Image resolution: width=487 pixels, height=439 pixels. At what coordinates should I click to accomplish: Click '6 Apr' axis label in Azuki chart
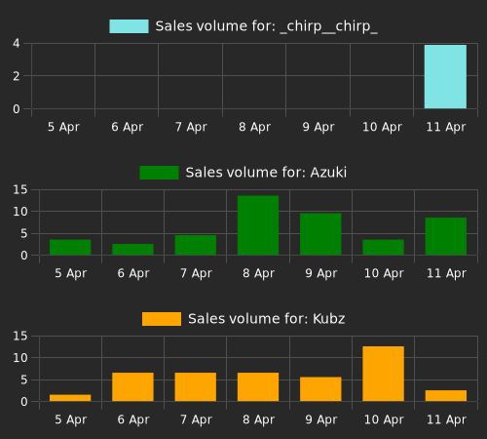click(133, 273)
